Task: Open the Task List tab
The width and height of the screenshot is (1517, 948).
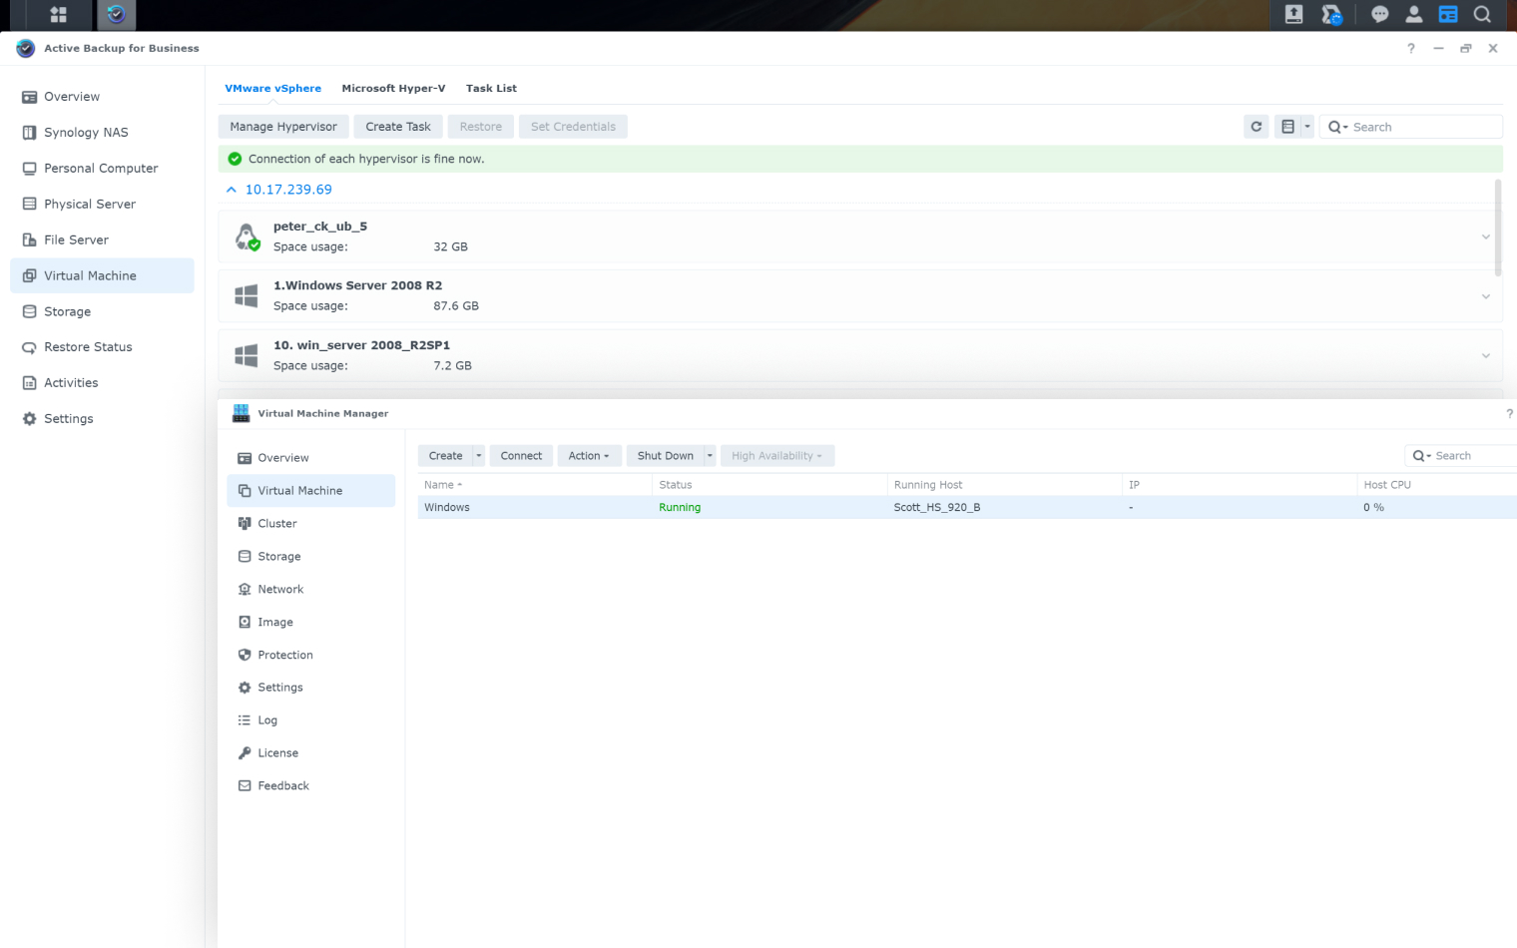Action: 491,88
